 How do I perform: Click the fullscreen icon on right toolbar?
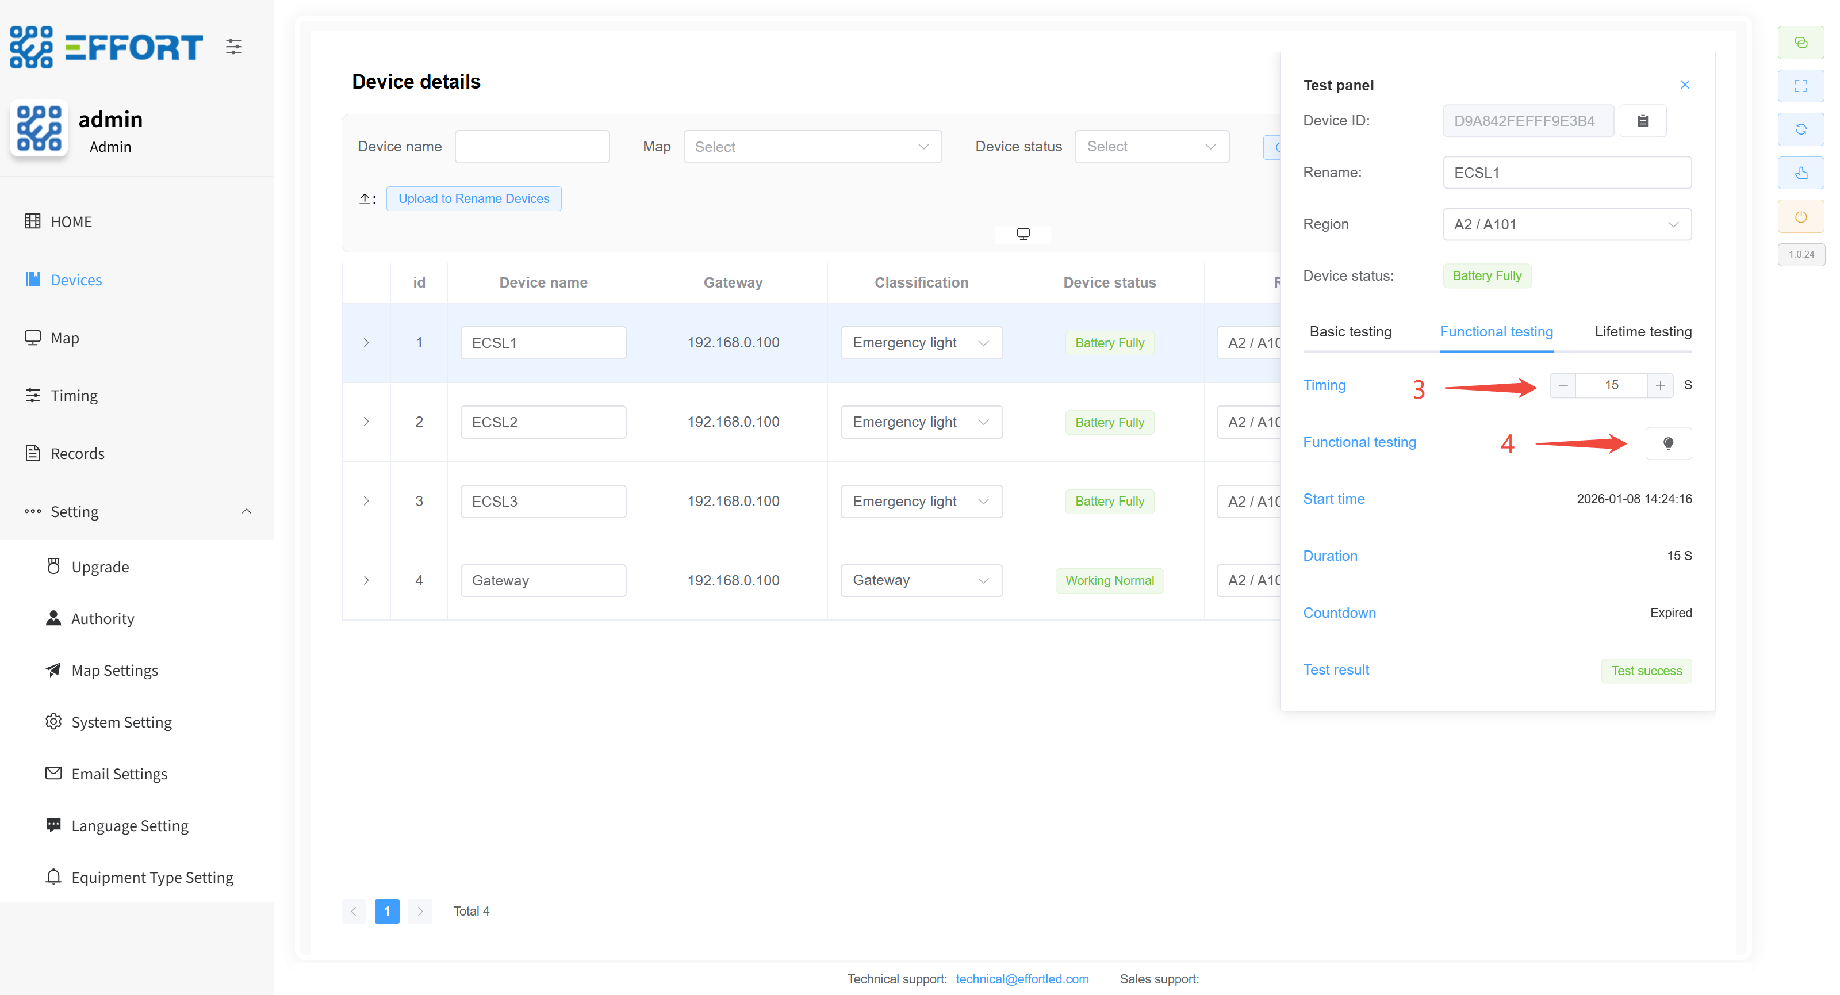coord(1800,86)
